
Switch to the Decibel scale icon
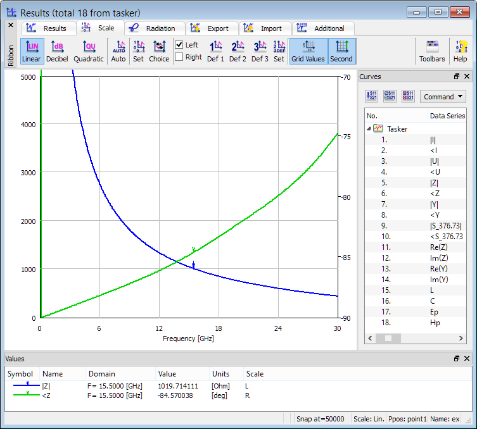(x=57, y=51)
